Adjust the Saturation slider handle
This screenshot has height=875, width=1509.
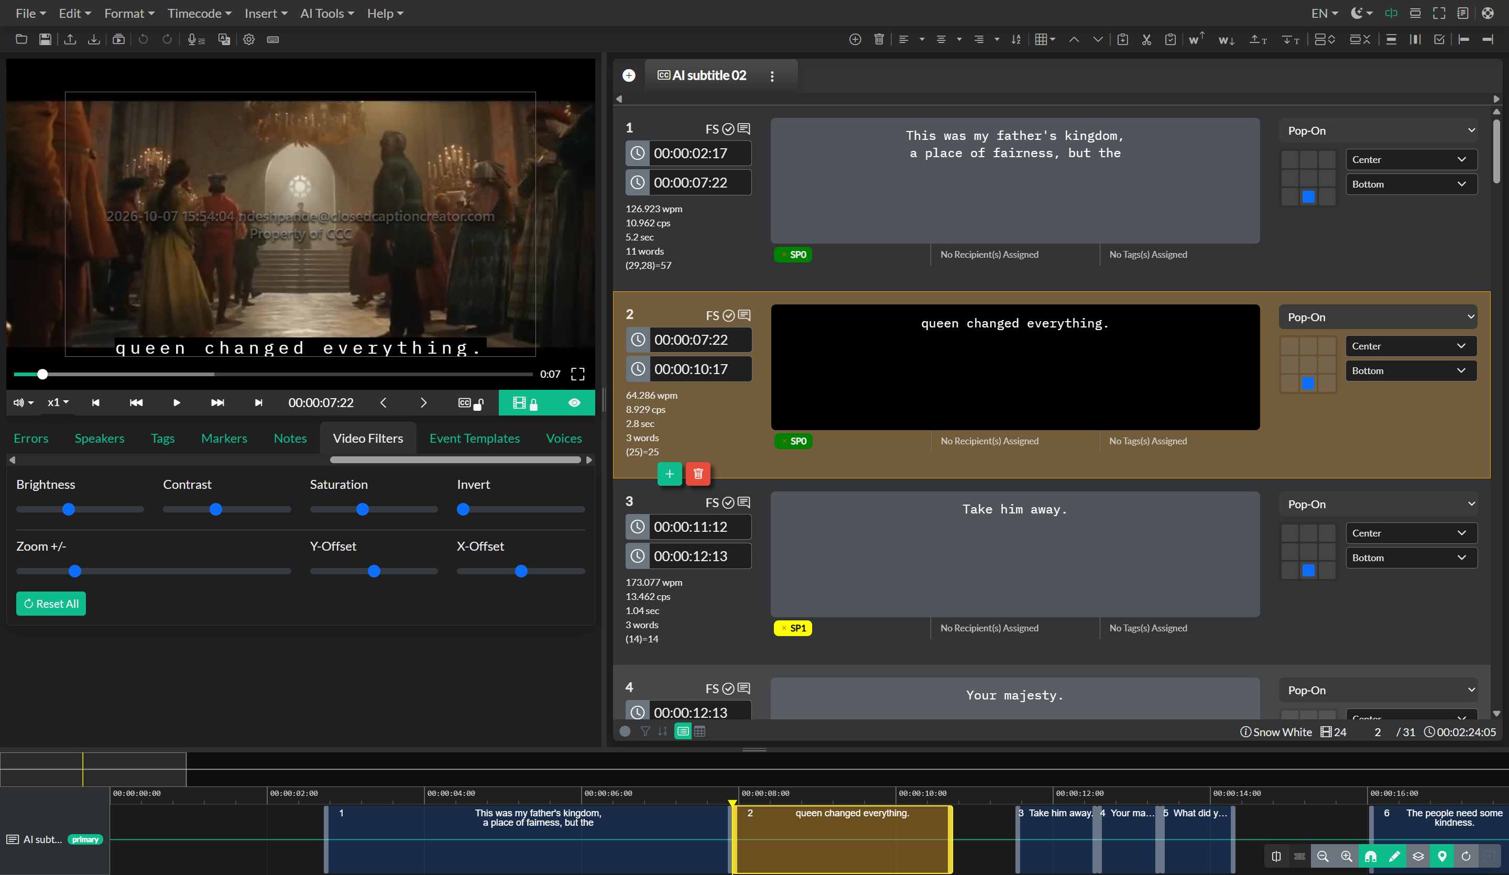click(362, 510)
